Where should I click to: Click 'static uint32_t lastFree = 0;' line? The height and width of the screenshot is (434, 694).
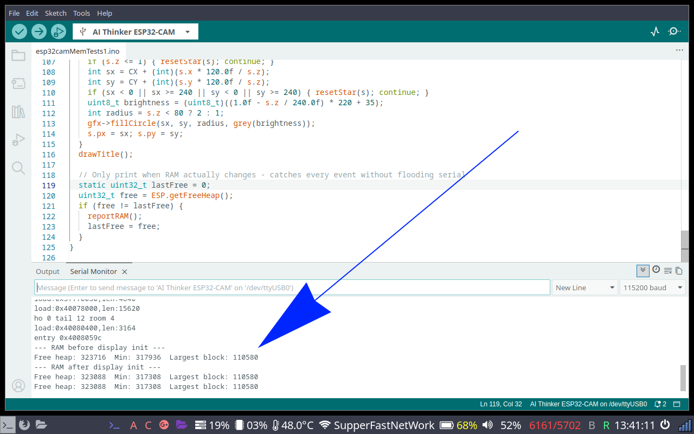[144, 185]
